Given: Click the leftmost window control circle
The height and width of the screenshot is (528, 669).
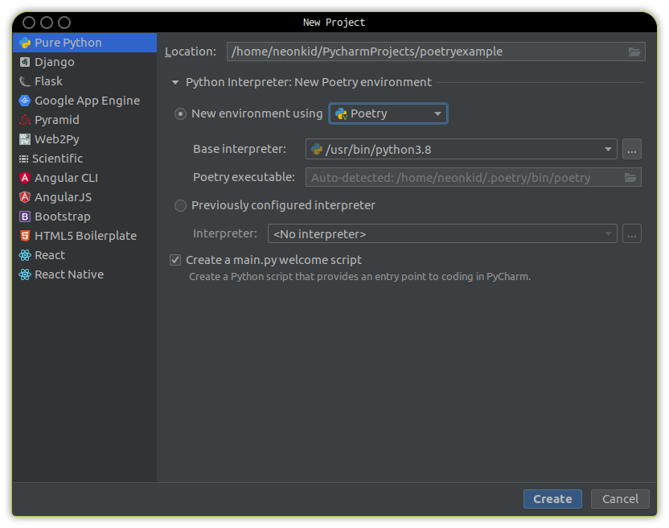Looking at the screenshot, I should (x=29, y=23).
